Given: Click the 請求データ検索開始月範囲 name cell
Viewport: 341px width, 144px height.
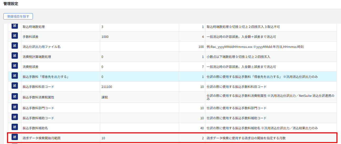Looking at the screenshot, I should click(x=43, y=138).
